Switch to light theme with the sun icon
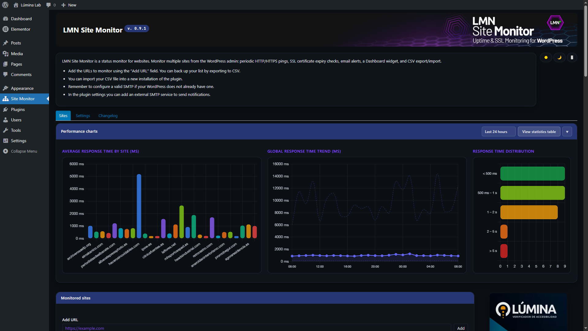This screenshot has height=331, width=588. coord(546,57)
